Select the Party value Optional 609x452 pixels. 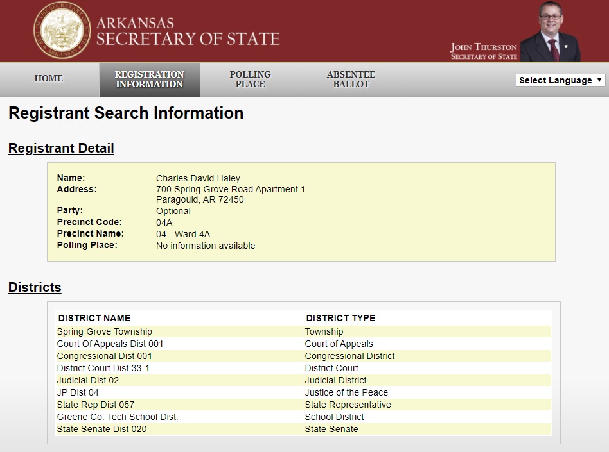tap(173, 212)
